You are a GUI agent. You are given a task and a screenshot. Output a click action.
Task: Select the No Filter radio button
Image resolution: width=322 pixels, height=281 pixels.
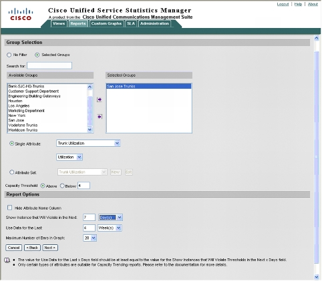9,55
